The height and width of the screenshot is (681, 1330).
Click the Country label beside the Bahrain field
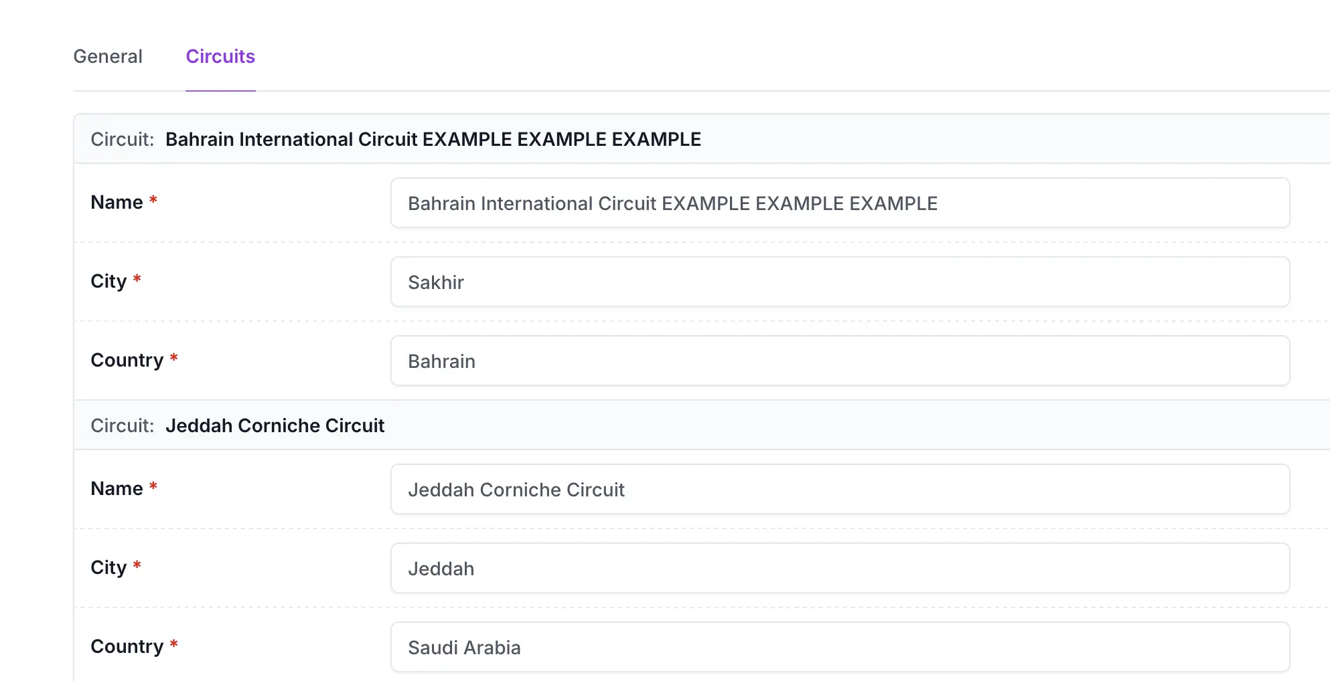[x=127, y=360]
